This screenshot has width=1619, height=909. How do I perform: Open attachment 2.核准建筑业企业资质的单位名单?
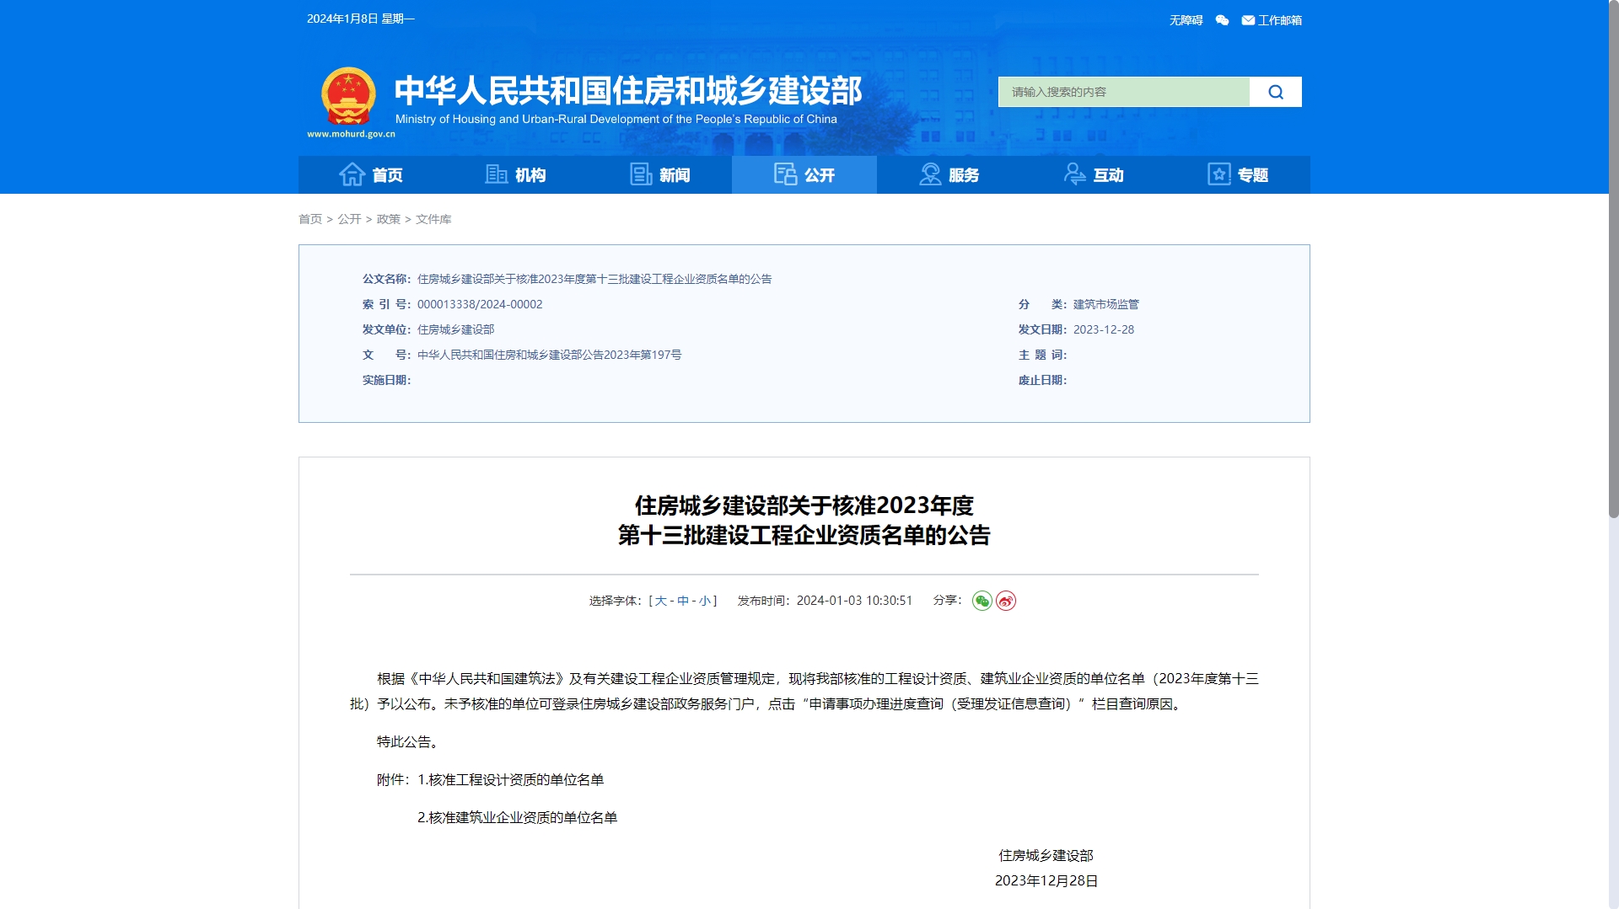[x=518, y=818]
